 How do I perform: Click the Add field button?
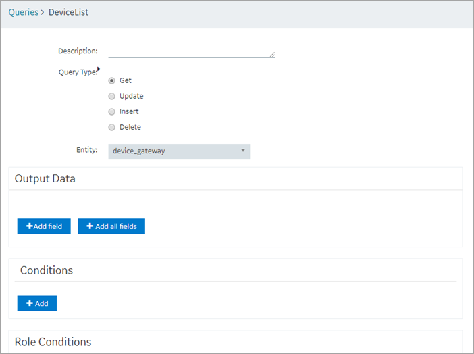click(44, 226)
